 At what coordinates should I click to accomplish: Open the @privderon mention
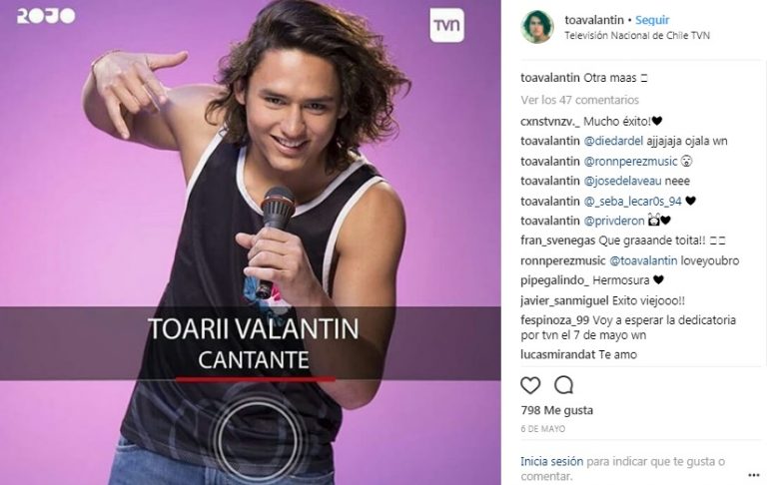pyautogui.click(x=614, y=221)
